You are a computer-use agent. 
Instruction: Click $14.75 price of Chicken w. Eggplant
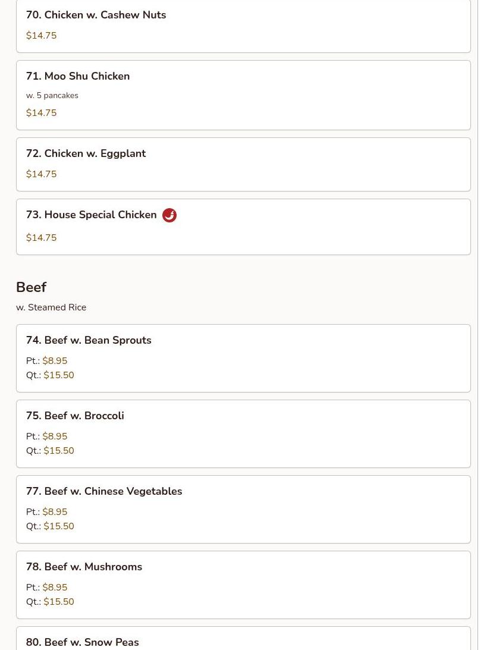pyautogui.click(x=42, y=174)
